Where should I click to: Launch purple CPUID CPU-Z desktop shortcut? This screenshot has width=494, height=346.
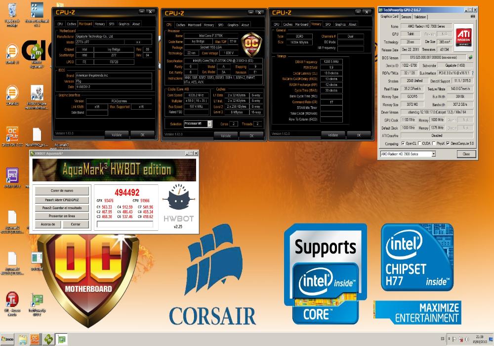[12, 178]
